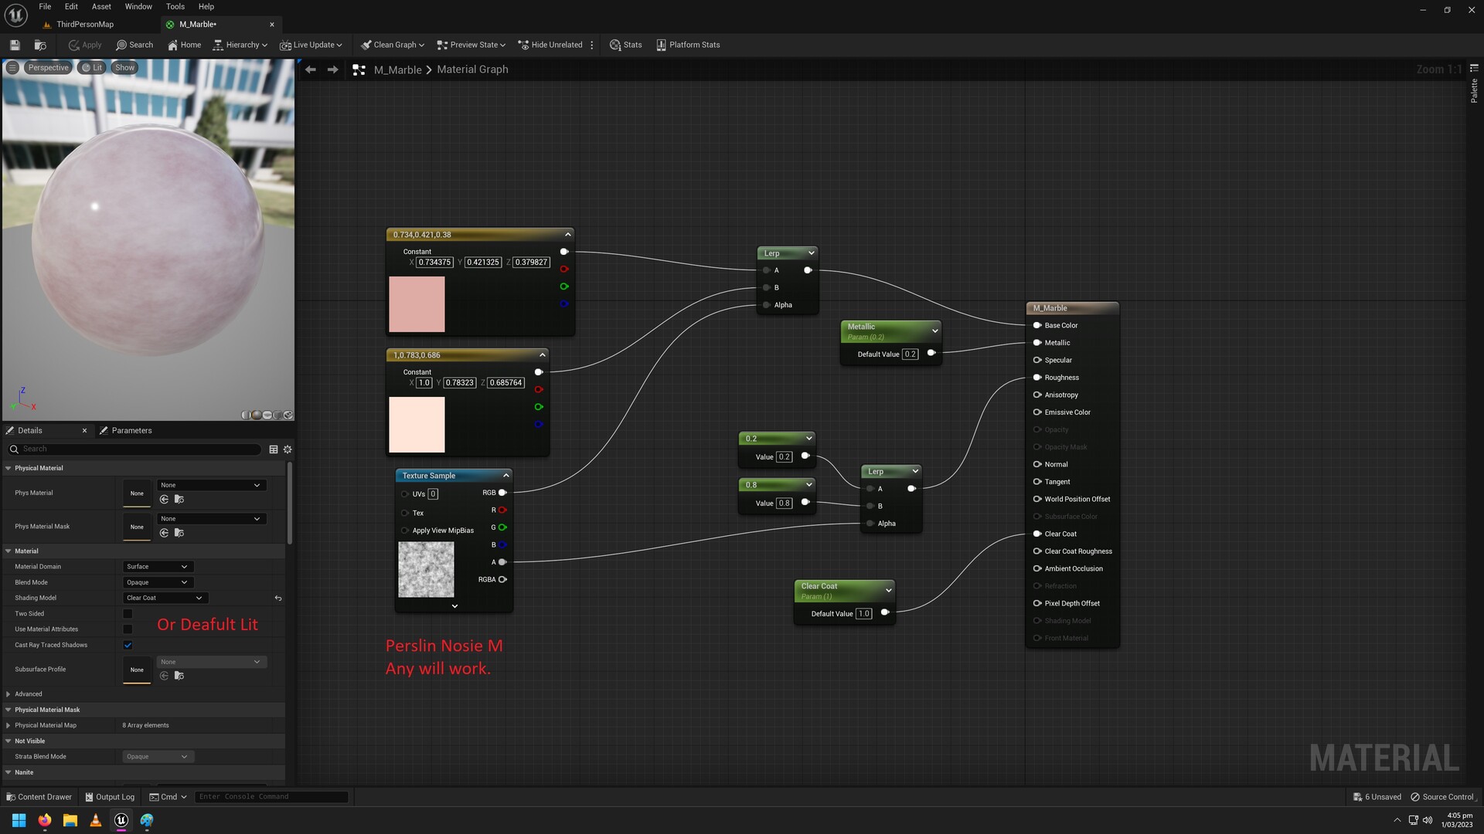Open the graph Search tool
This screenshot has height=834, width=1484.
[x=134, y=44]
